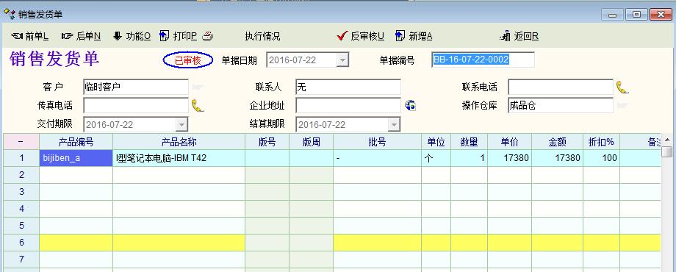676x272 pixels.
Task: Click the 客户 input field
Action: click(x=136, y=87)
